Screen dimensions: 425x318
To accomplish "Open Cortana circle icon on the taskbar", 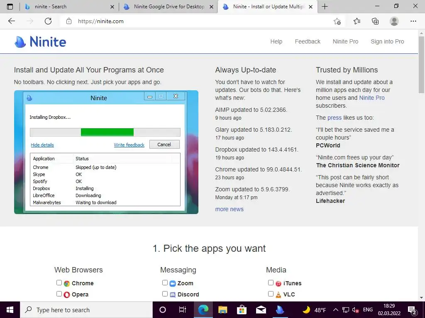I will 162,310.
